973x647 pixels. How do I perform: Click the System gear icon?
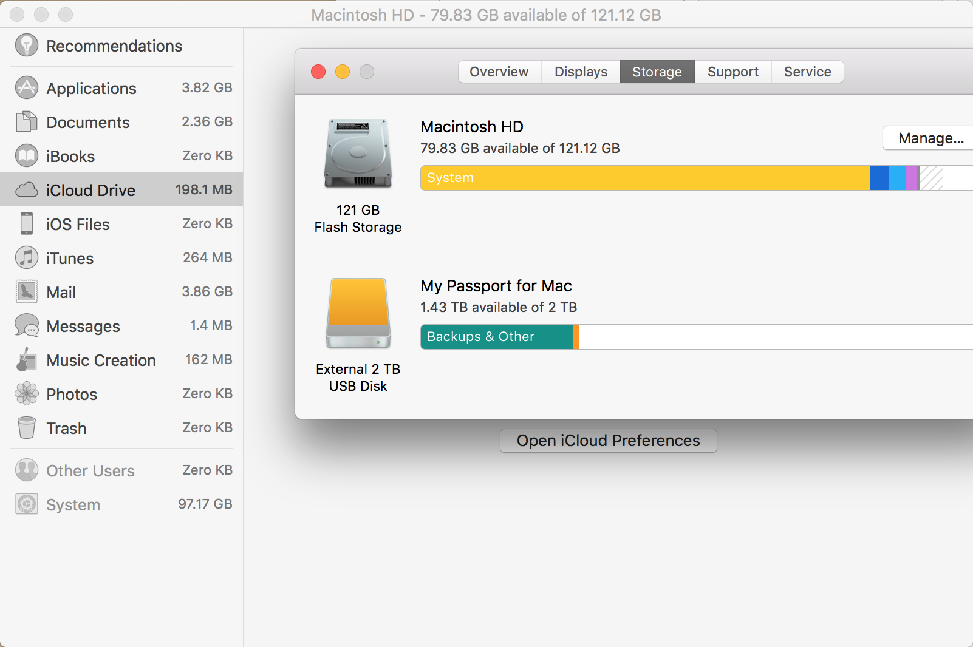tap(27, 504)
